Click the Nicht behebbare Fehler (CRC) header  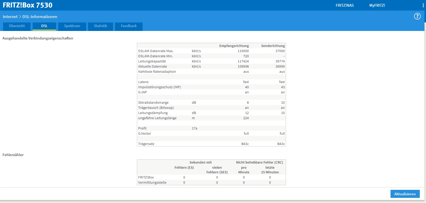coord(259,163)
